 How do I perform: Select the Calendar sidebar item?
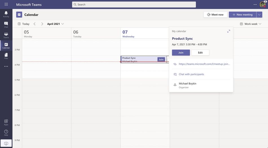(6, 46)
